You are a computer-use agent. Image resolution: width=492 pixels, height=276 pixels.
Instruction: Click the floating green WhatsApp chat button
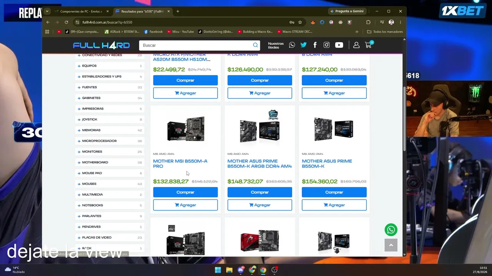(x=391, y=230)
